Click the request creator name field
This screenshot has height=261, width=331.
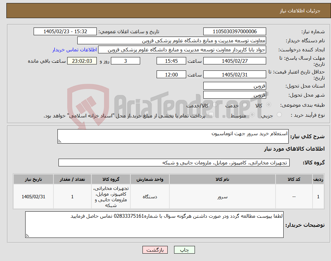pos(182,50)
